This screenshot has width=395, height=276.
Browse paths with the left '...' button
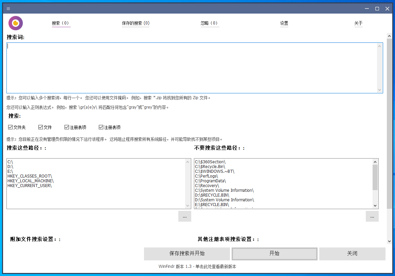[184, 216]
